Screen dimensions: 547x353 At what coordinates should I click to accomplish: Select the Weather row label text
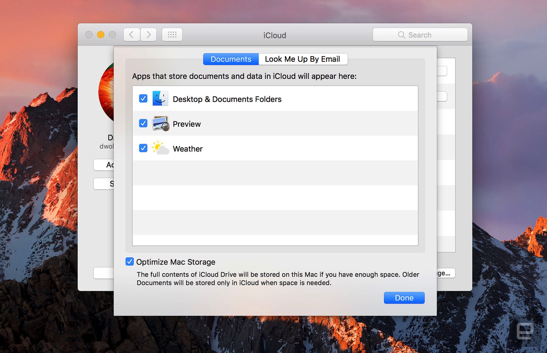[187, 149]
